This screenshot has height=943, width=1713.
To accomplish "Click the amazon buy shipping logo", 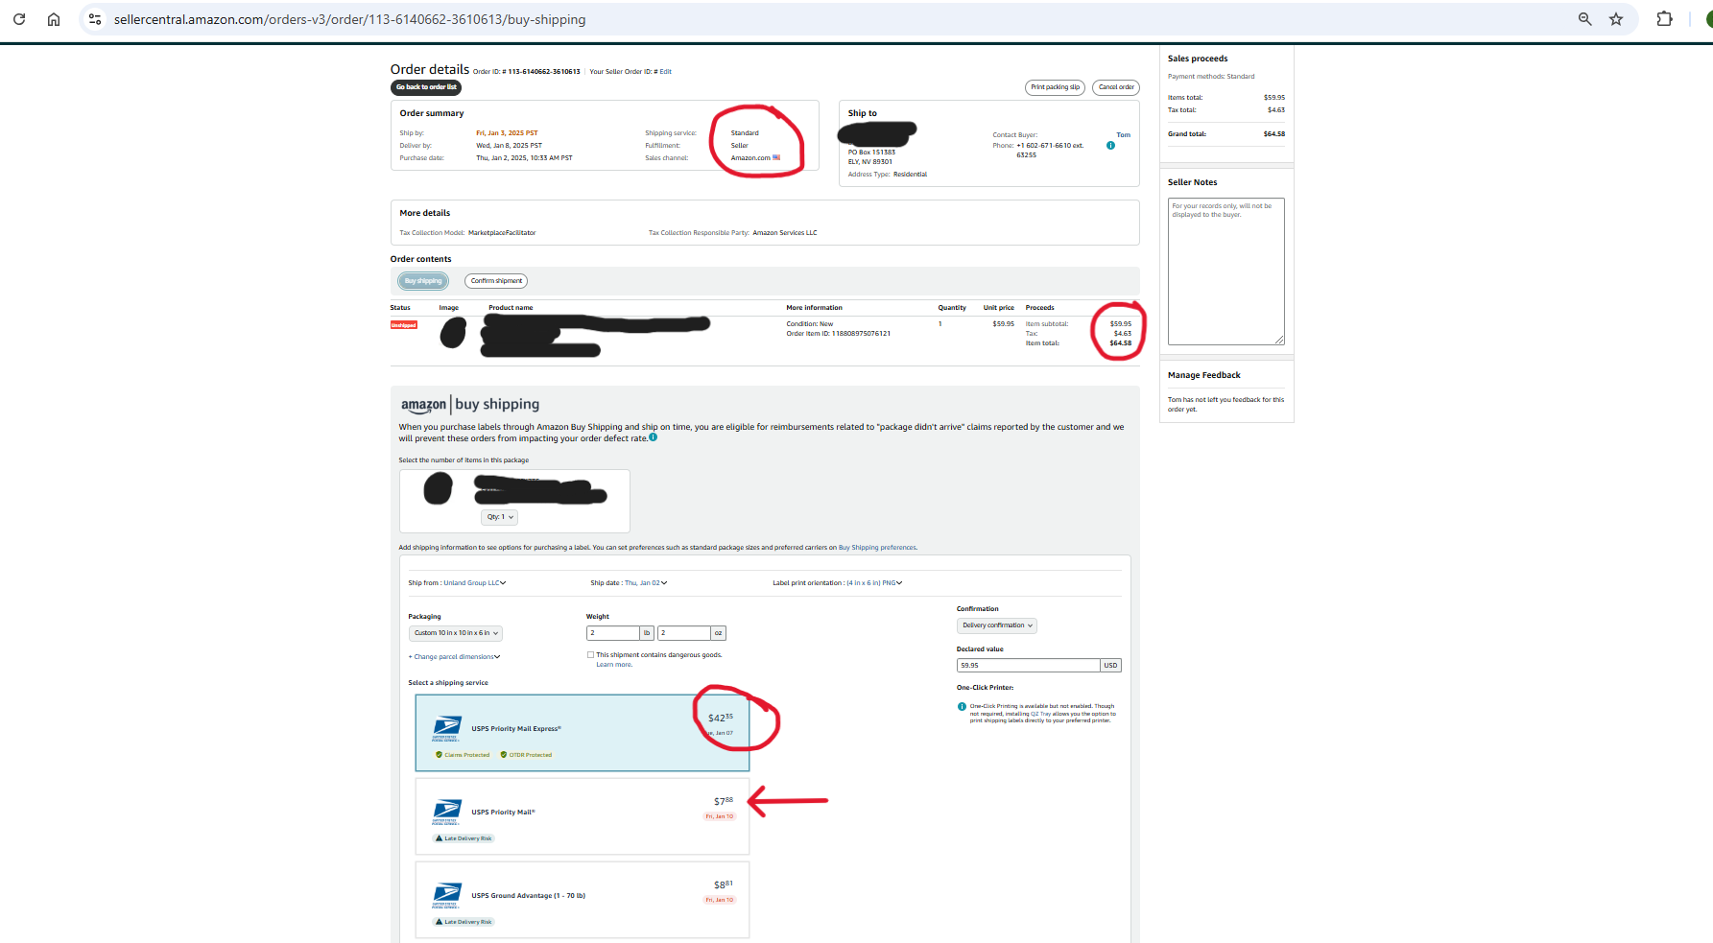I will [470, 405].
